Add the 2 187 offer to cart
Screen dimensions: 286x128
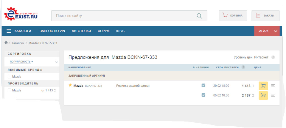[263, 95]
